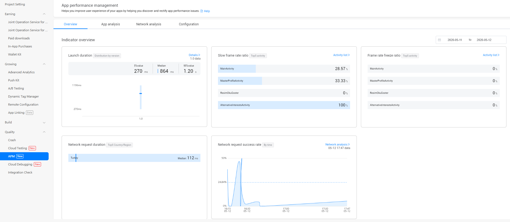Set the start date 2020-05-11
The width and height of the screenshot is (510, 222).
pyautogui.click(x=455, y=40)
